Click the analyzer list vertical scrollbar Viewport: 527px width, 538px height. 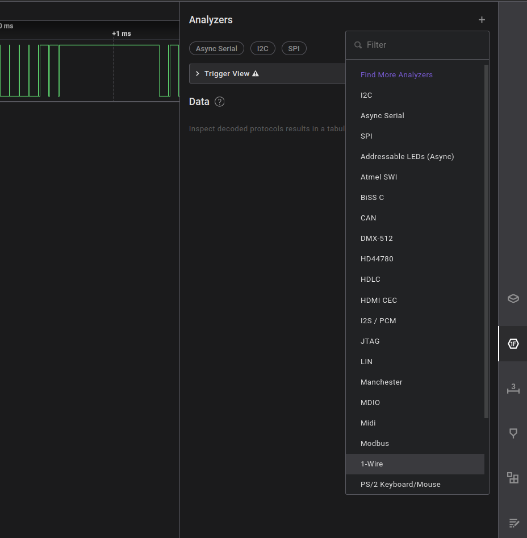486,241
